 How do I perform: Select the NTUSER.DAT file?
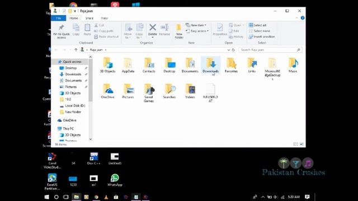[210, 93]
